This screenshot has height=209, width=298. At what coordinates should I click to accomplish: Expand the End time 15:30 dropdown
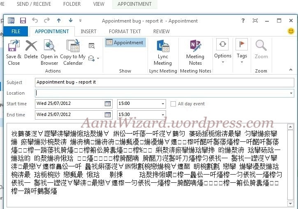[x=163, y=115]
